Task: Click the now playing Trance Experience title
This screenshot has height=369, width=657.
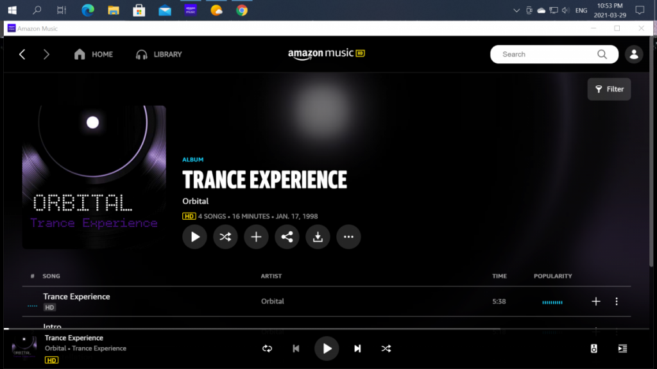Action: tap(74, 338)
